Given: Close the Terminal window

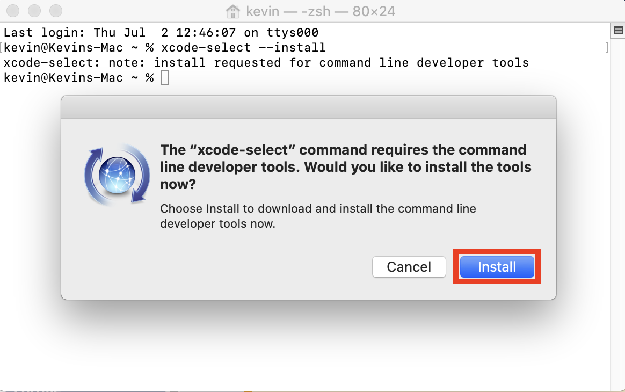Looking at the screenshot, I should pyautogui.click(x=13, y=11).
